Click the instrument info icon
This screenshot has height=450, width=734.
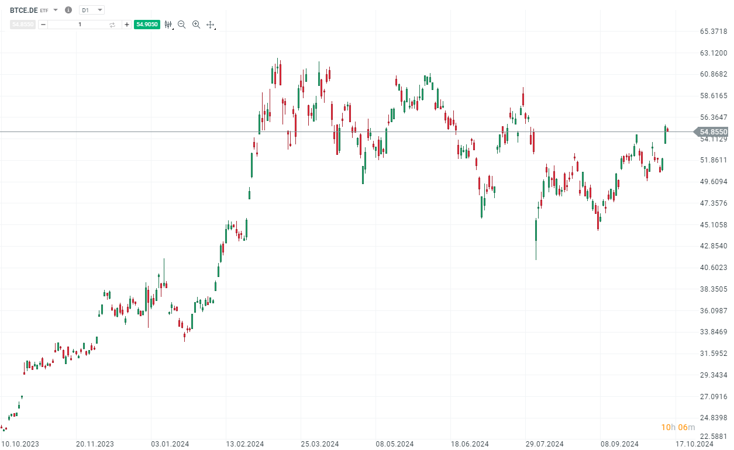pyautogui.click(x=68, y=10)
